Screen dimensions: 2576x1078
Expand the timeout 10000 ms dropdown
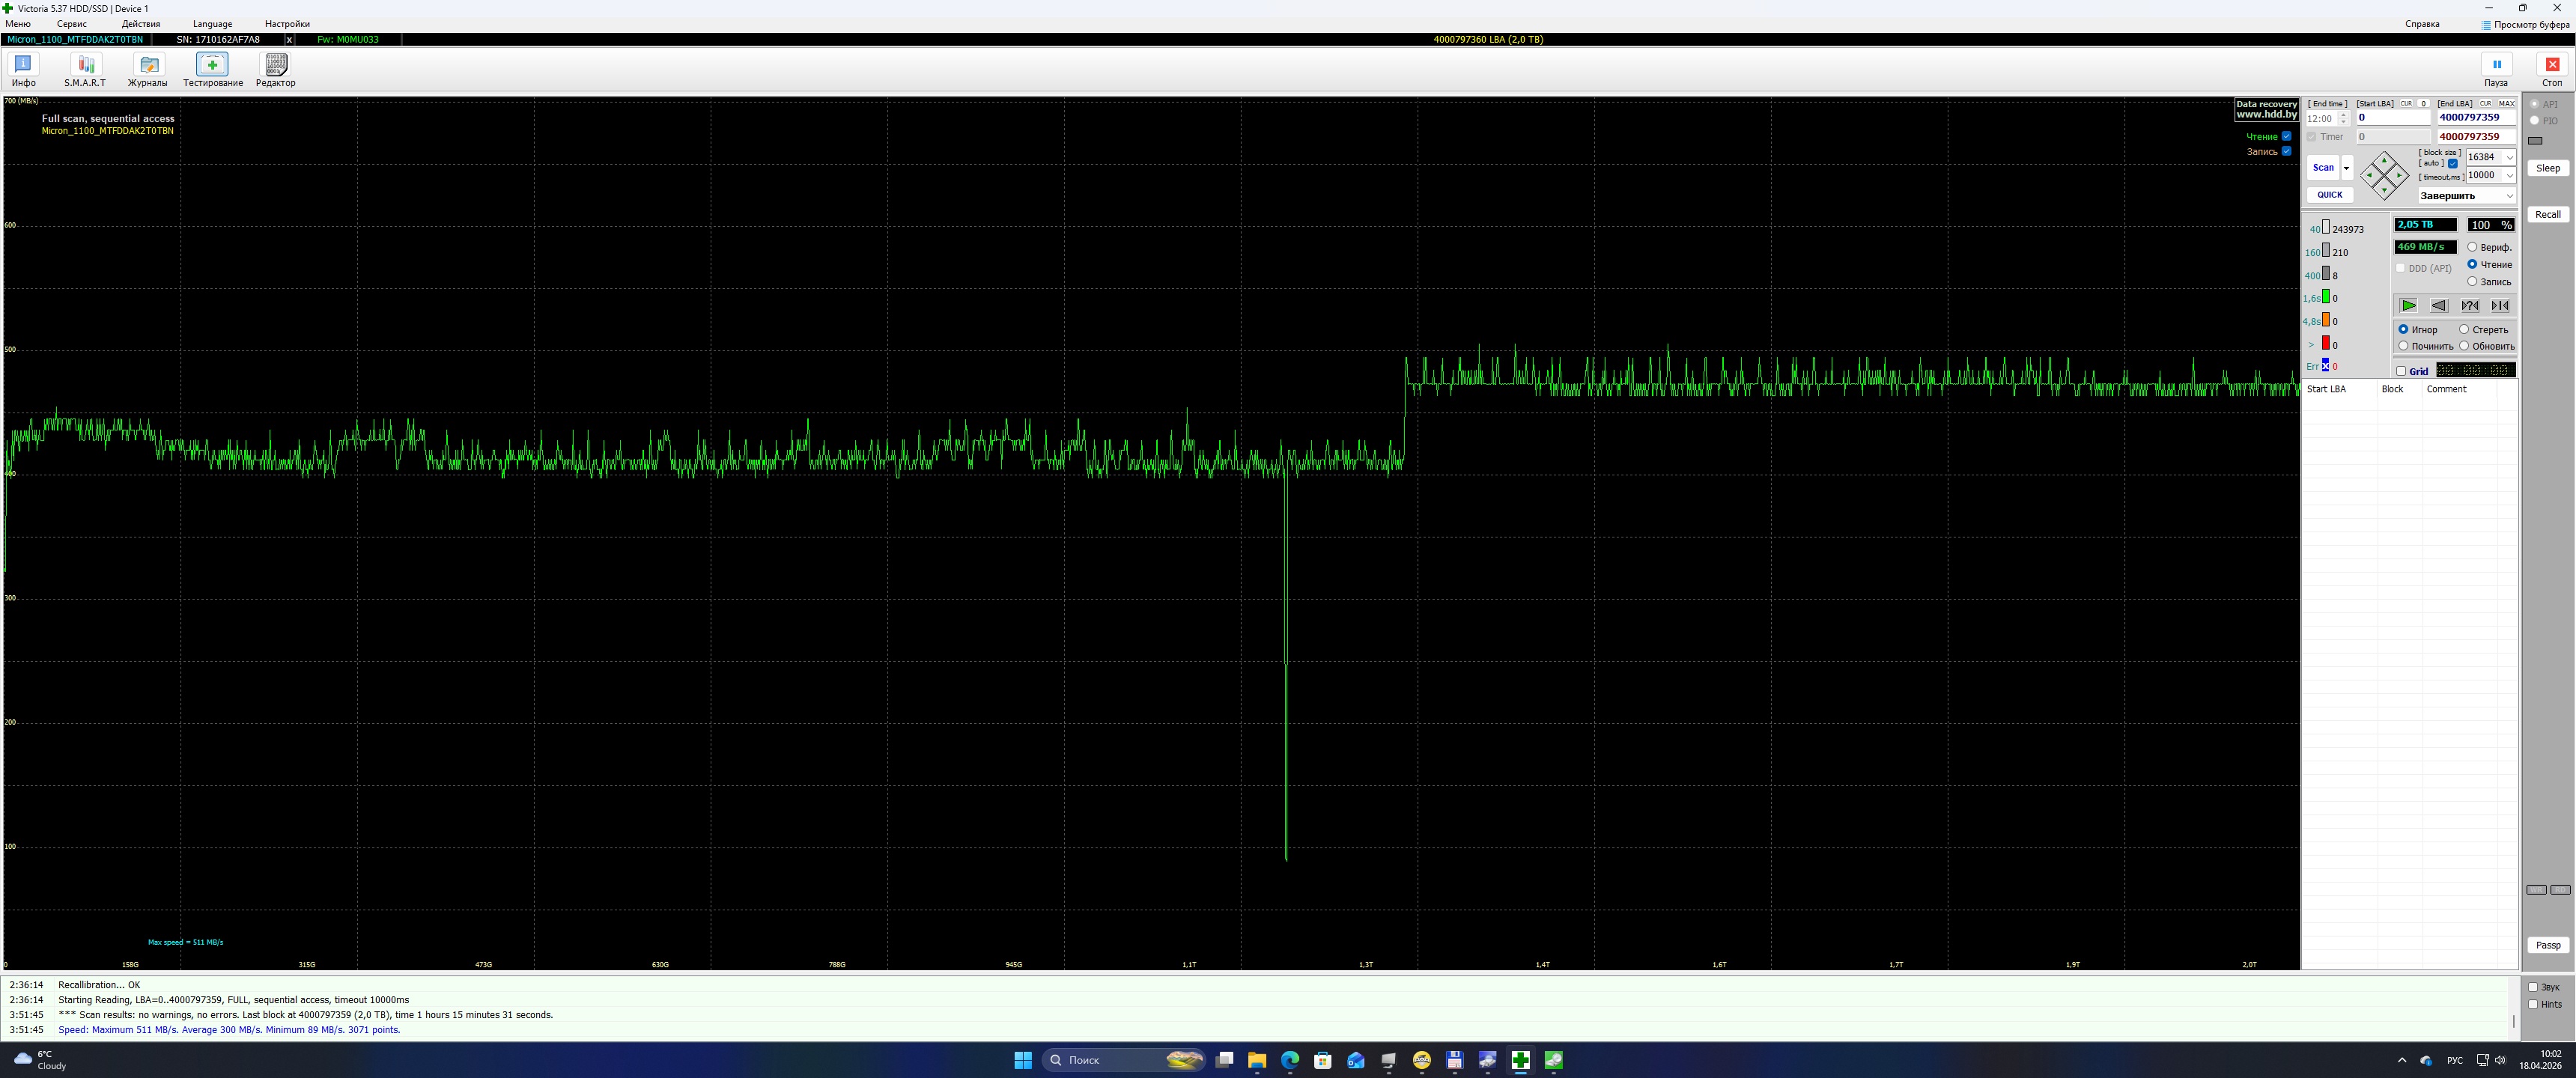click(x=2509, y=175)
